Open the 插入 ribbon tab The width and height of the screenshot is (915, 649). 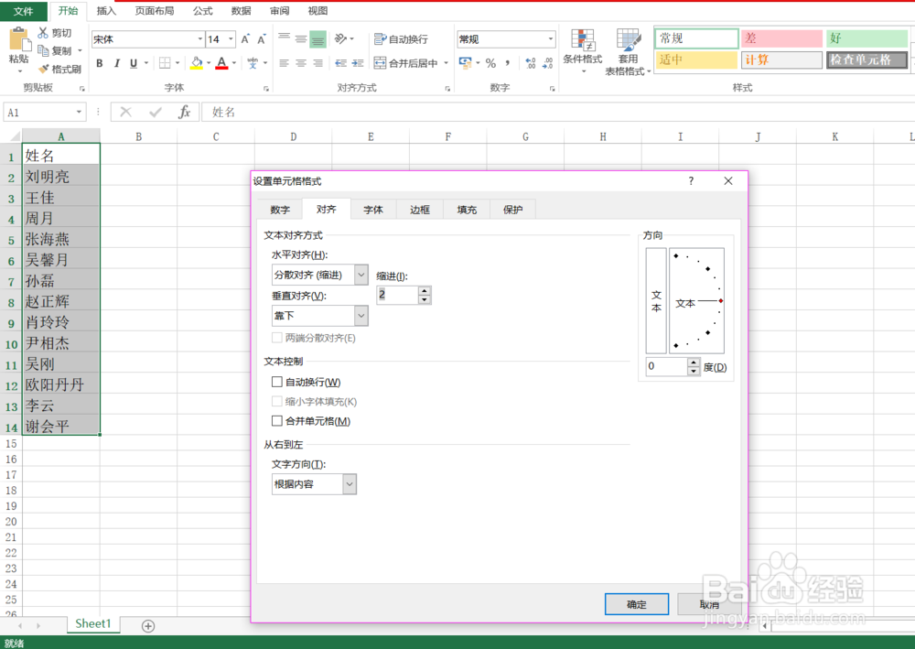coord(106,10)
